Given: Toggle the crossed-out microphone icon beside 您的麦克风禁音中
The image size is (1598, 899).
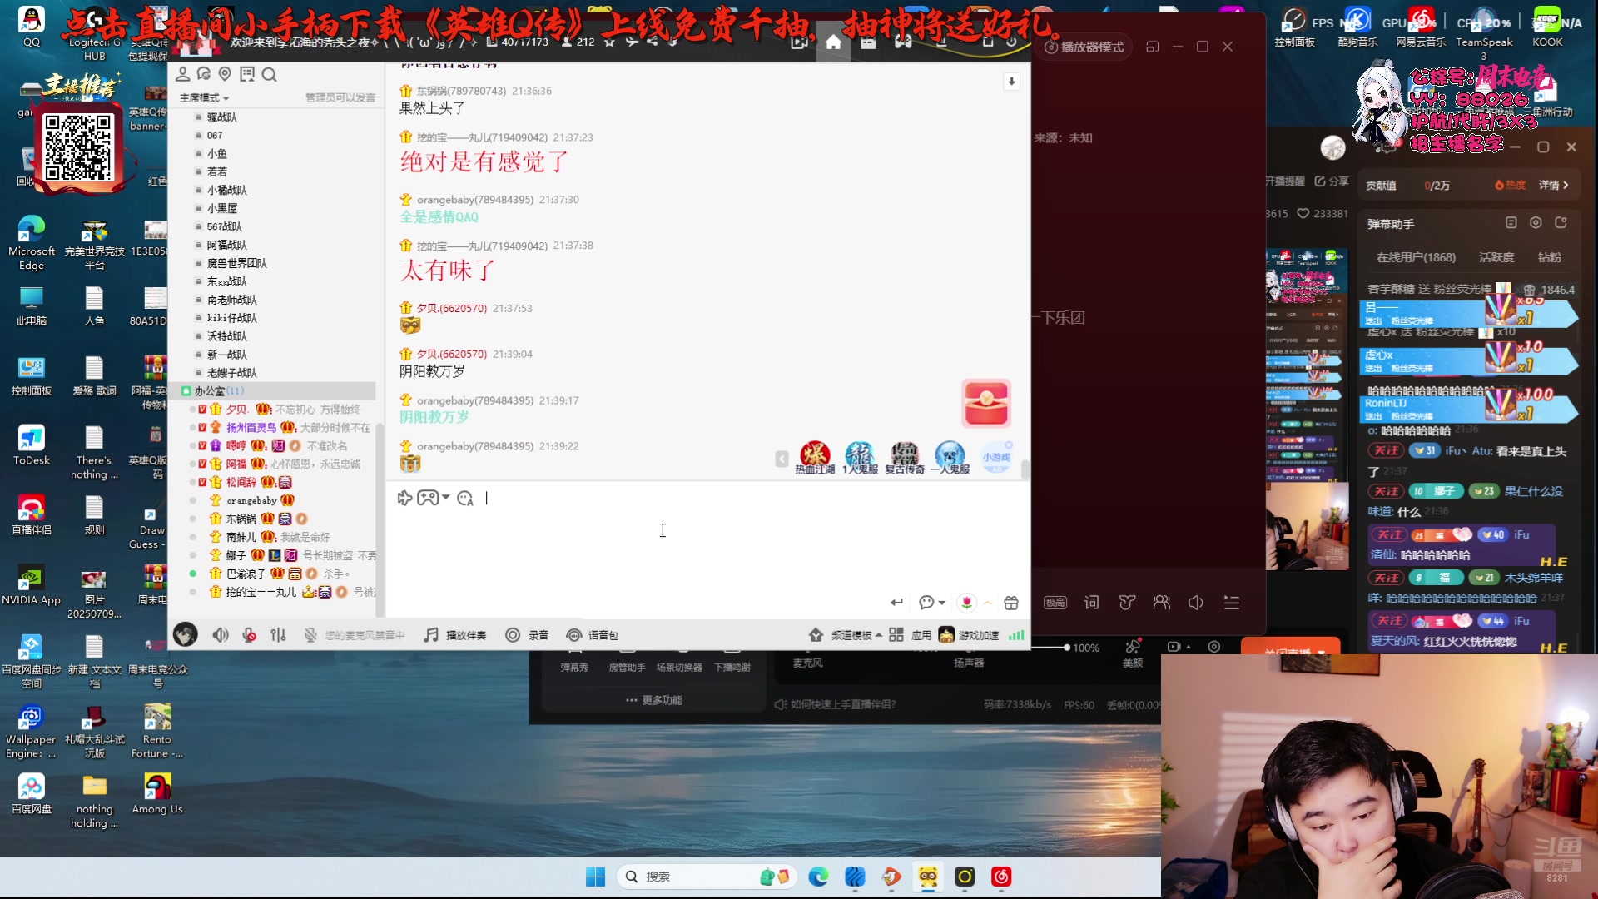Looking at the screenshot, I should point(310,635).
